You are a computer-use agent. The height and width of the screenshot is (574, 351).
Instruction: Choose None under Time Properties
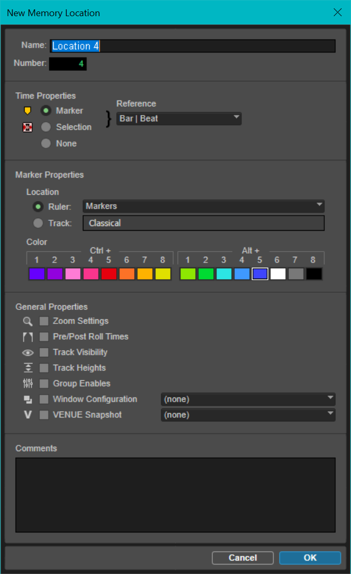(x=46, y=143)
